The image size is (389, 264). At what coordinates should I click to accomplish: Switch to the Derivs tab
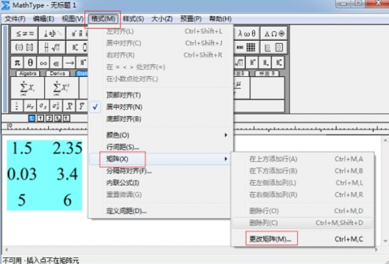[57, 74]
